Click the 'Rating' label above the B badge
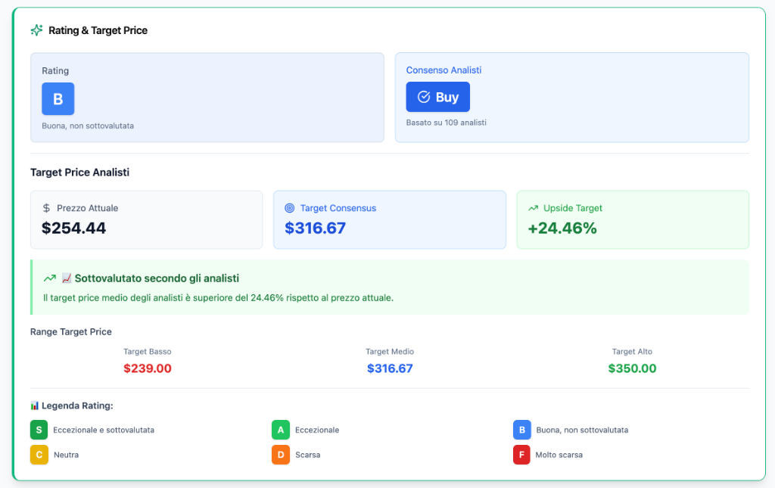This screenshot has height=488, width=775. coord(55,70)
